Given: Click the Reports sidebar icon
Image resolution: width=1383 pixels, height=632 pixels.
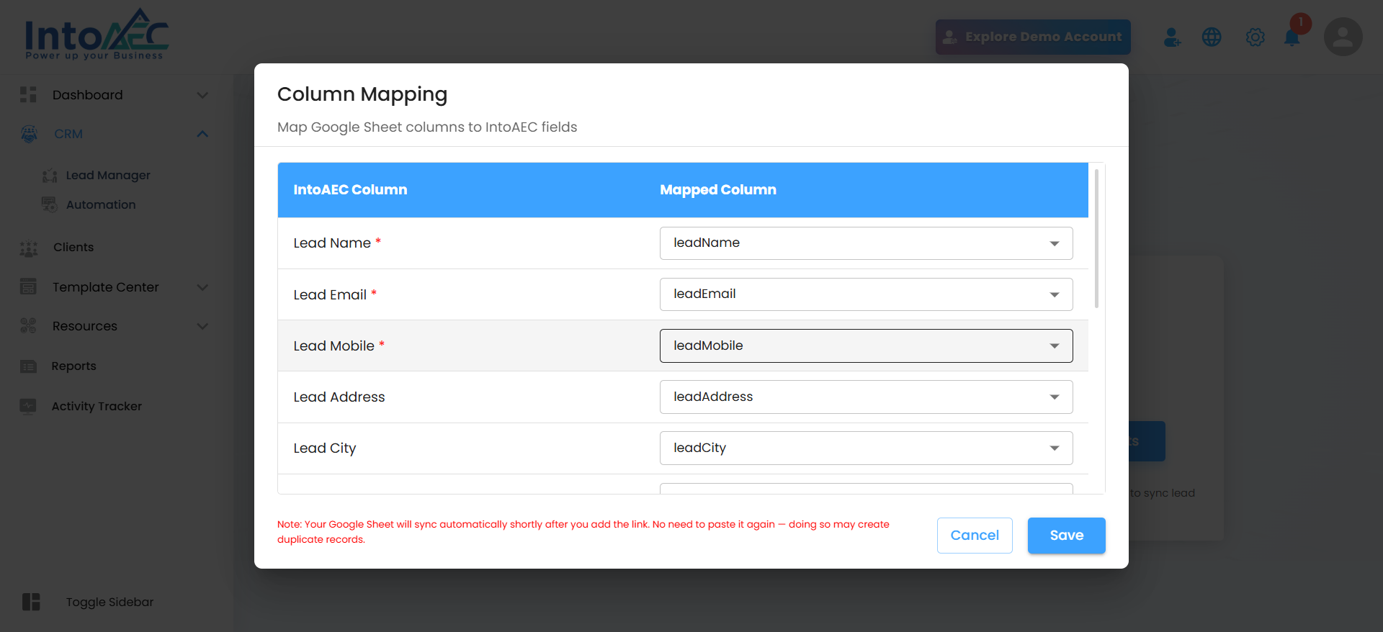Looking at the screenshot, I should click(28, 366).
